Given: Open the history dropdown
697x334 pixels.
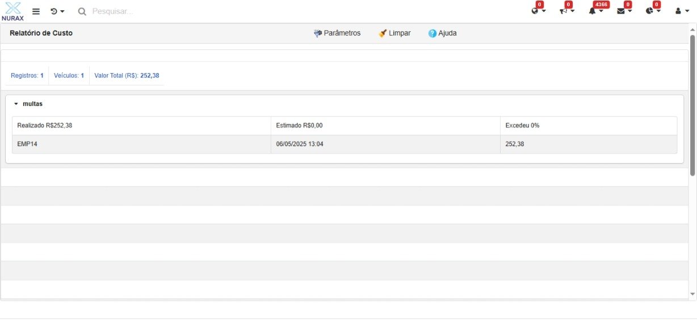Looking at the screenshot, I should point(57,11).
